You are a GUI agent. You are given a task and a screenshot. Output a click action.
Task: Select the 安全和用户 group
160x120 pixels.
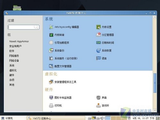pos(15,46)
